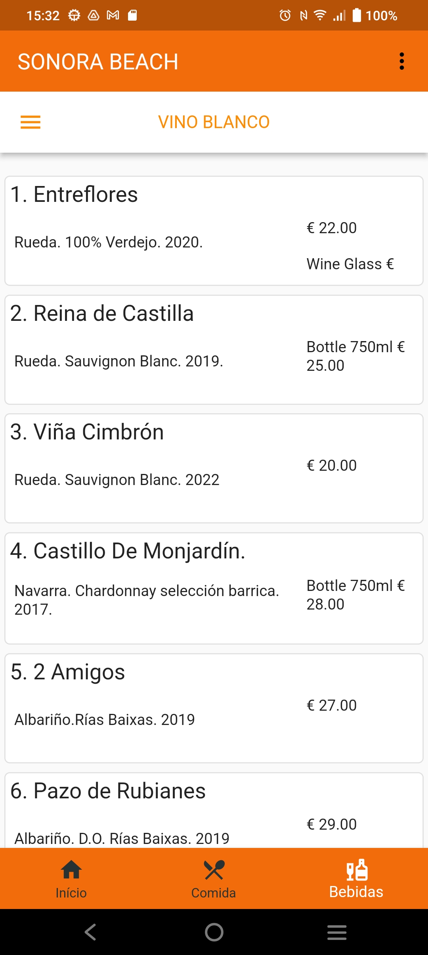The image size is (428, 955).
Task: Open Android recent apps button
Action: point(337,932)
